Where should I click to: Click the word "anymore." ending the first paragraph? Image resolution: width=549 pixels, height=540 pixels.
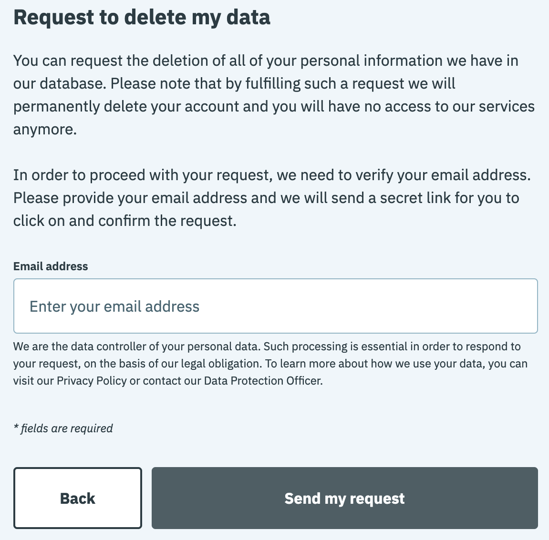tap(45, 129)
